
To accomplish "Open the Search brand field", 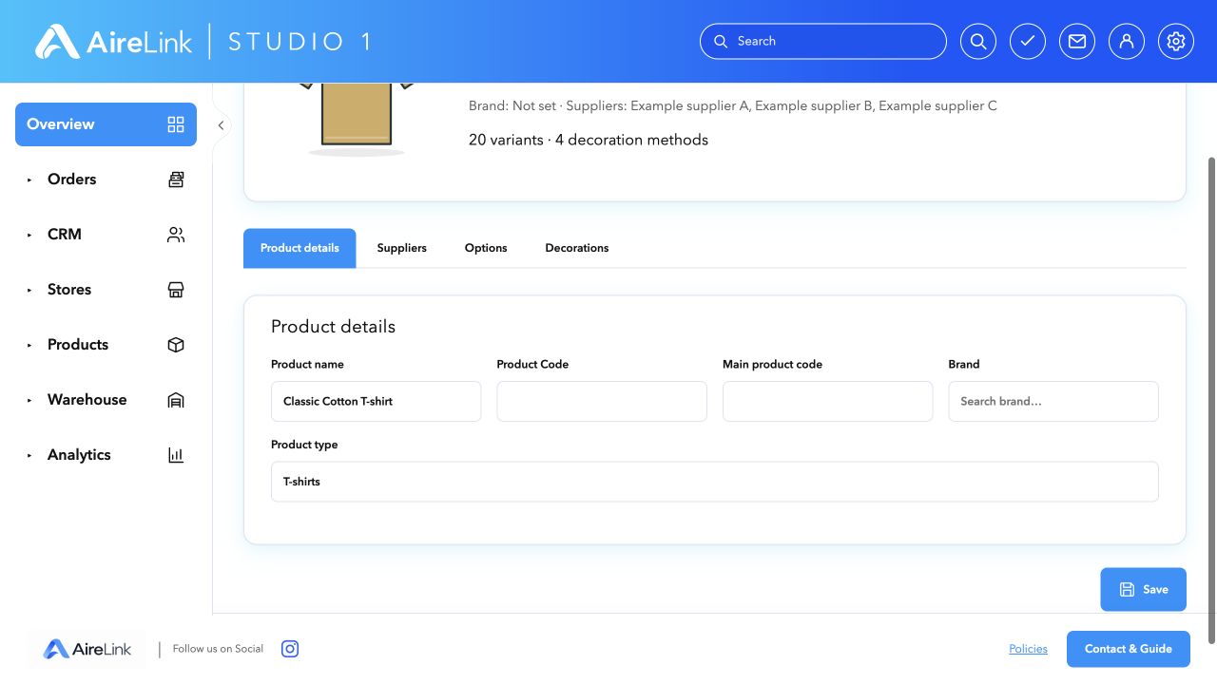I will (1053, 401).
